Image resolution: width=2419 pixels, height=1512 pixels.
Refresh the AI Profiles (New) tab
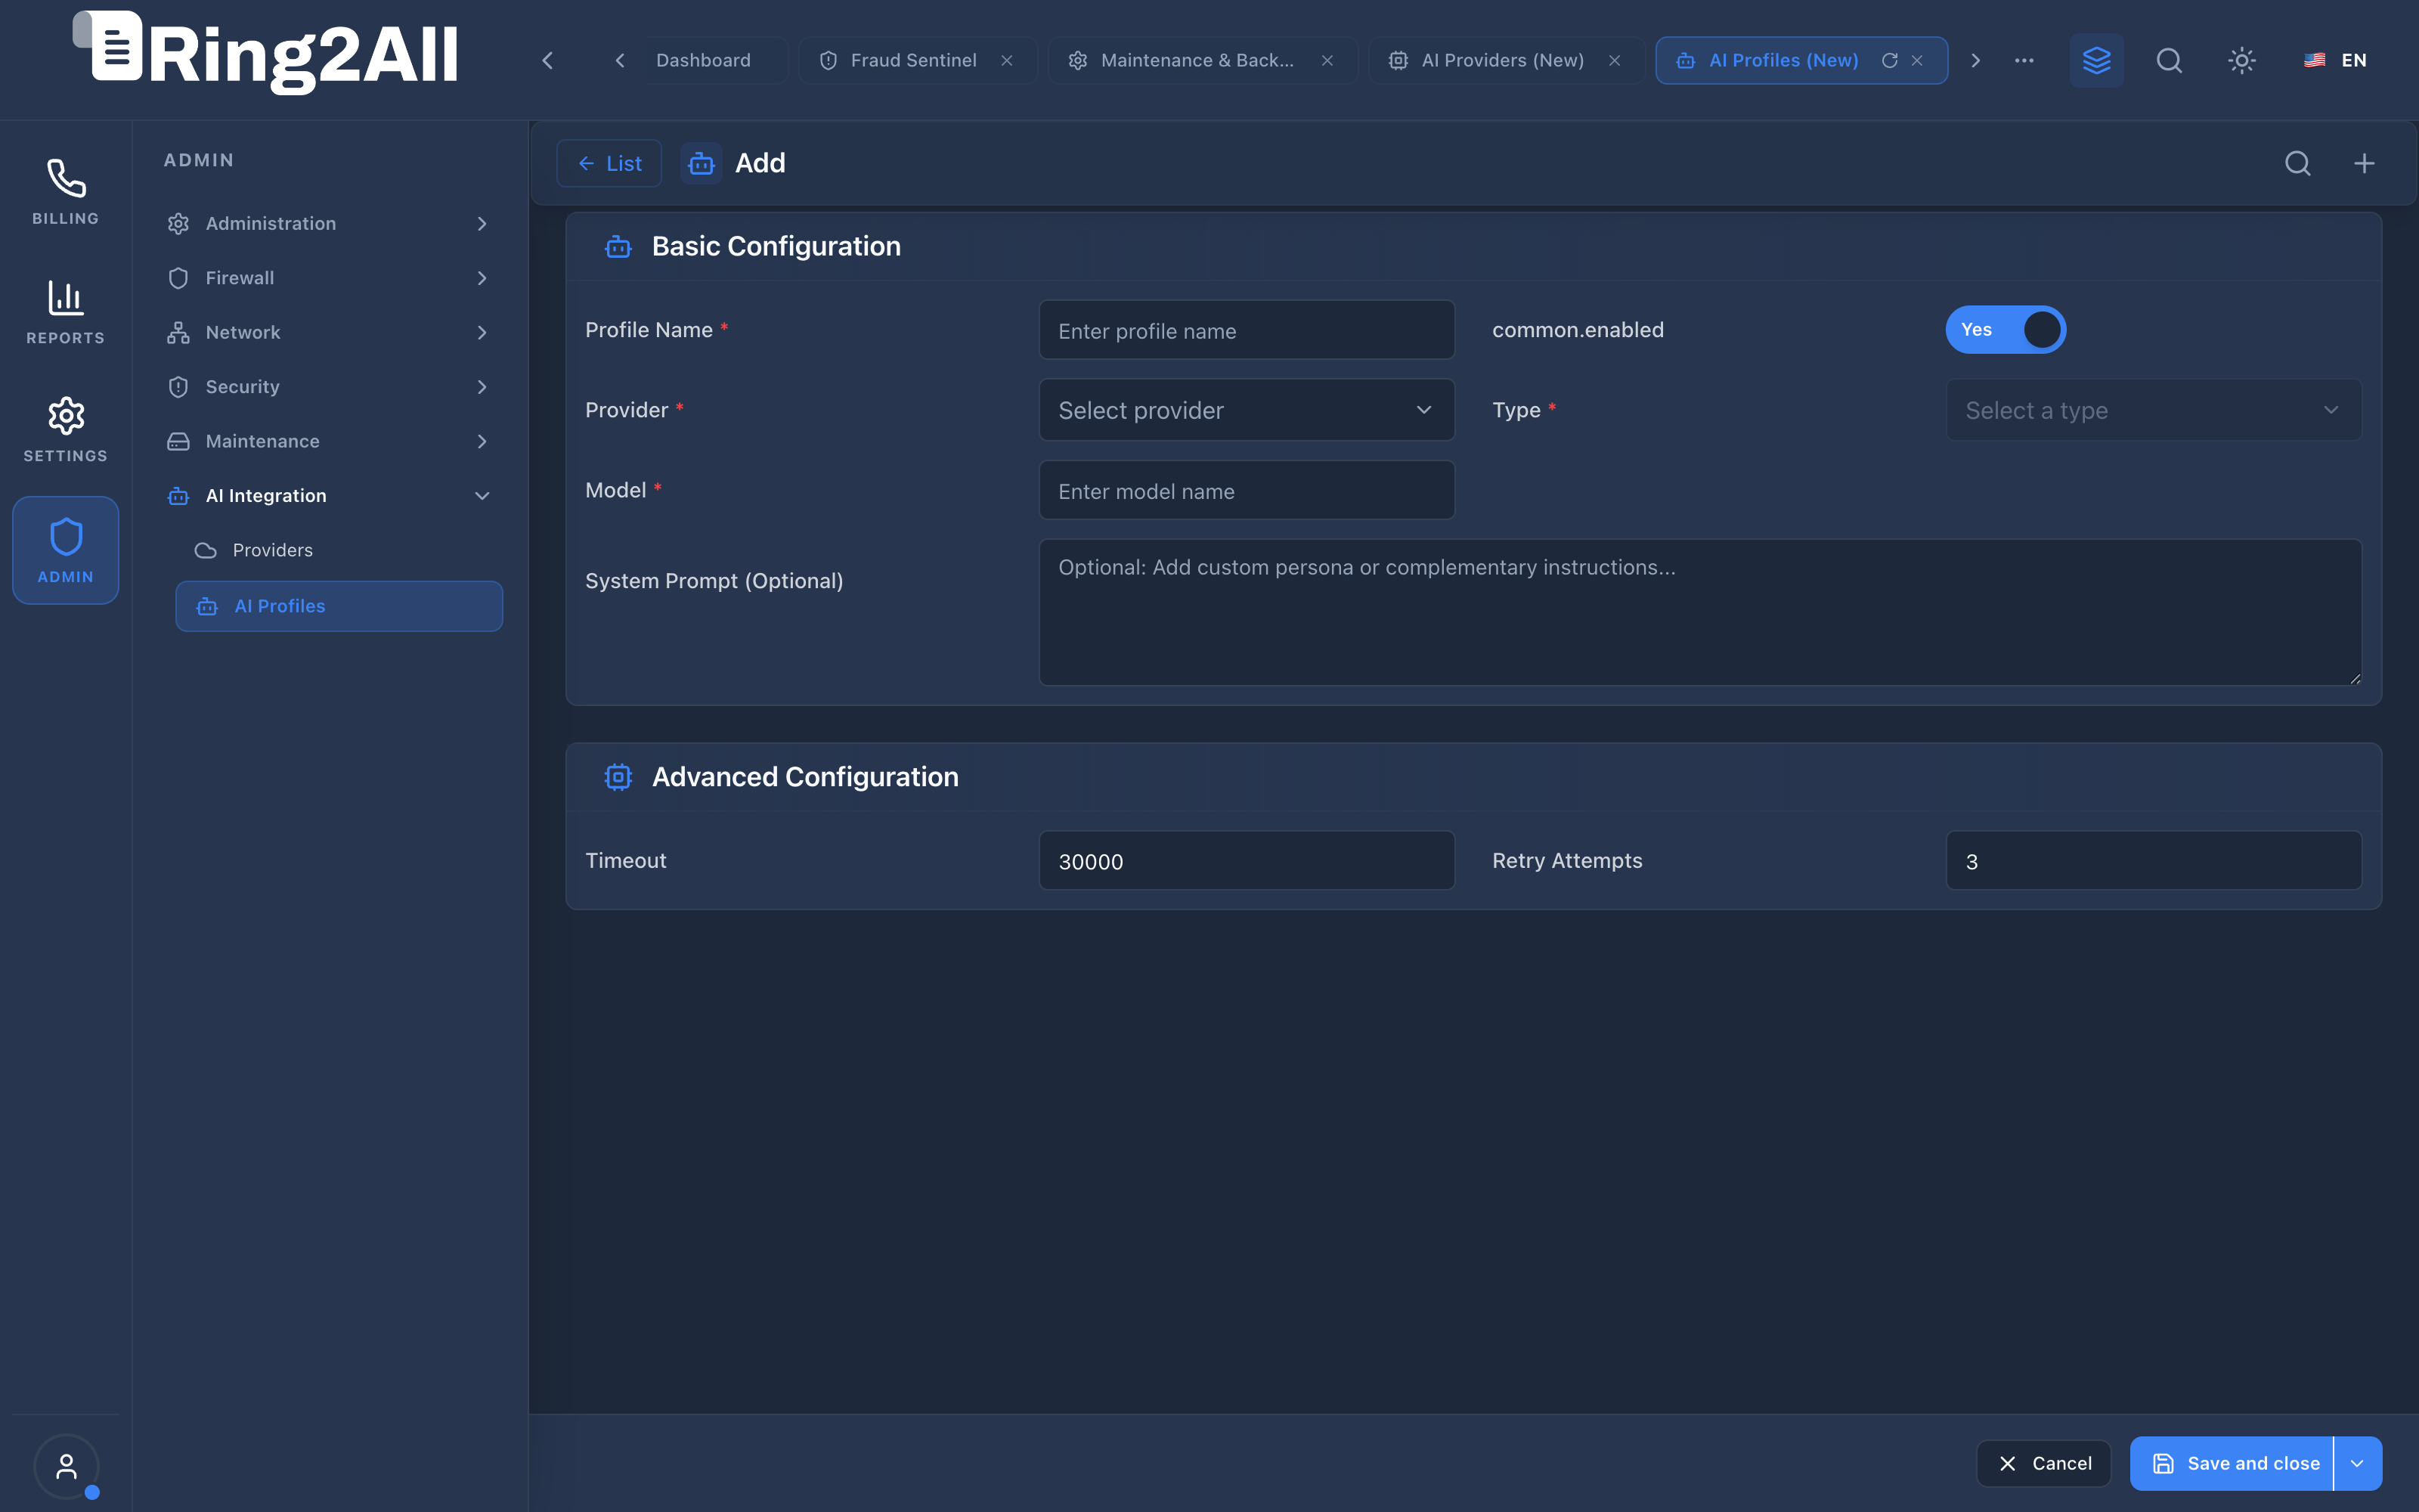pos(1889,60)
